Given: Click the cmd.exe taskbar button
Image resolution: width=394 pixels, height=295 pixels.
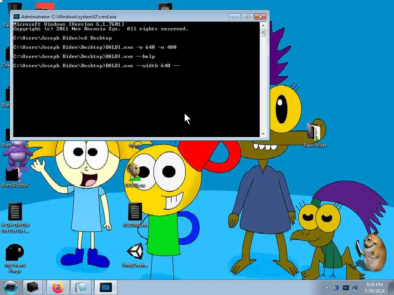Looking at the screenshot, I should [x=105, y=287].
